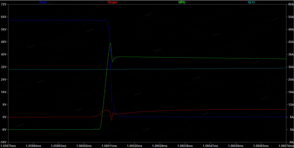
Task: Click the 1.06002ms time axis label
Action: click(84, 146)
